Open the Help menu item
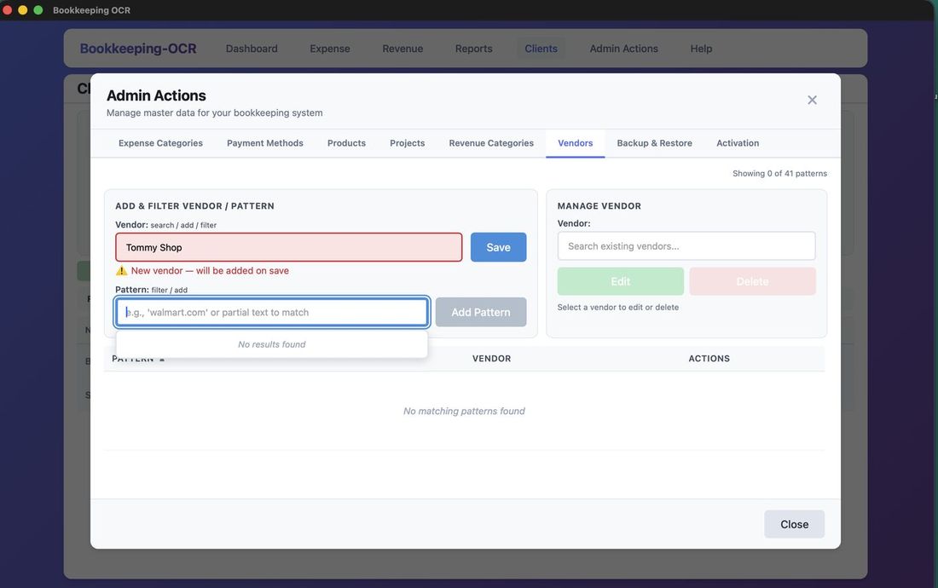Image resolution: width=938 pixels, height=588 pixels. click(701, 49)
